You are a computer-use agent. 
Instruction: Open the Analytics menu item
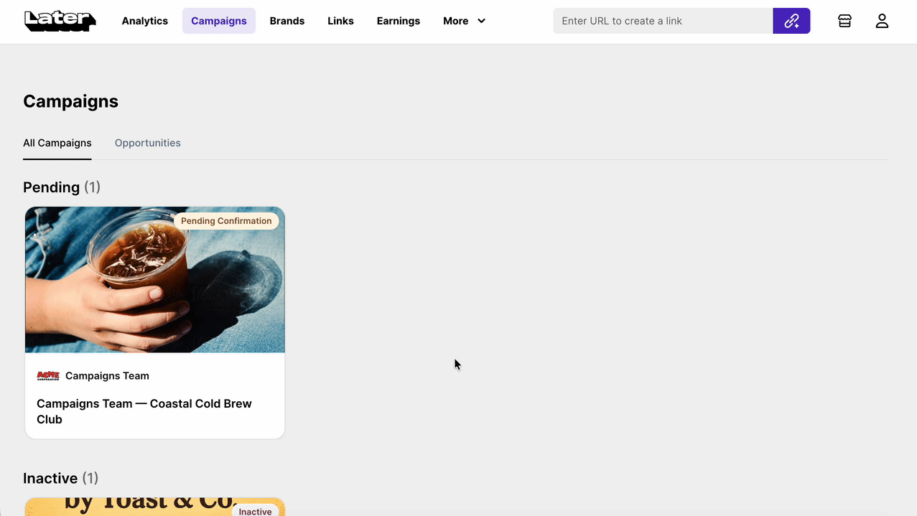tap(145, 21)
